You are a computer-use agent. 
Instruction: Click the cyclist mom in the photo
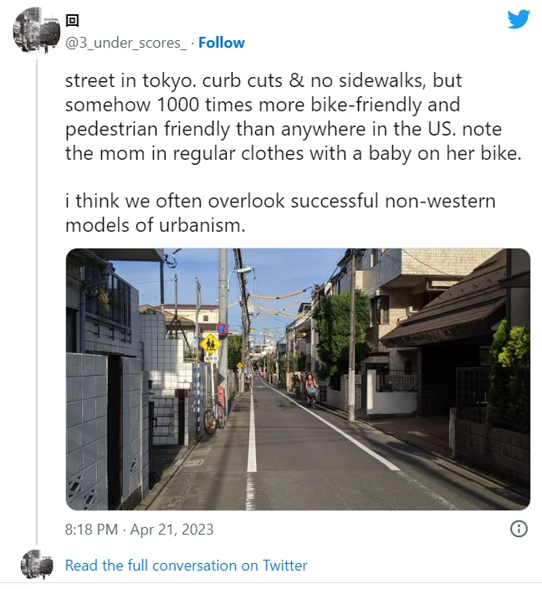tap(311, 390)
